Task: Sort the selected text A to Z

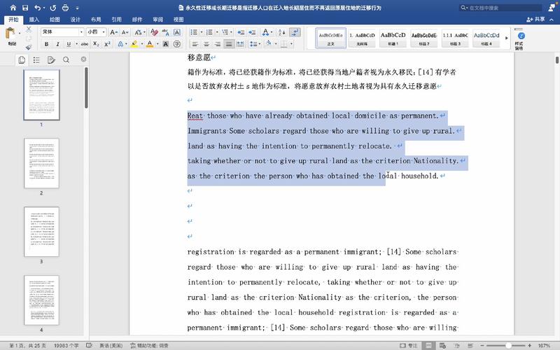Action: [x=282, y=32]
